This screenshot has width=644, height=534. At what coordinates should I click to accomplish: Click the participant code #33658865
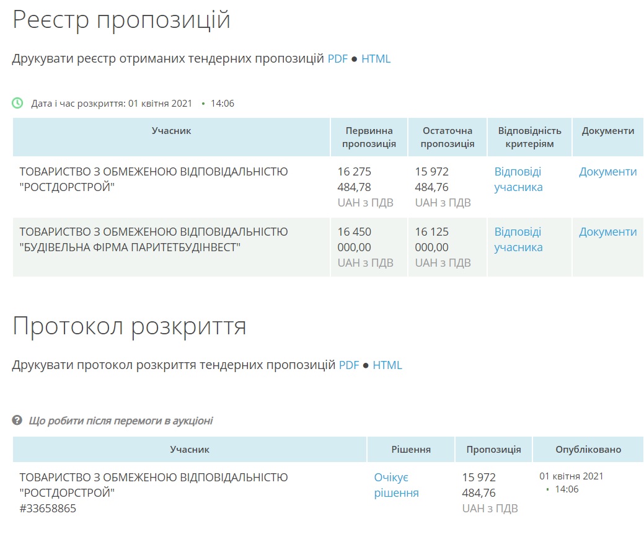coord(48,509)
